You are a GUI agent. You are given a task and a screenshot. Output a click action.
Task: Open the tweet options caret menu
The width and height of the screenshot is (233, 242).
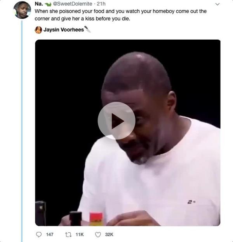217,4
